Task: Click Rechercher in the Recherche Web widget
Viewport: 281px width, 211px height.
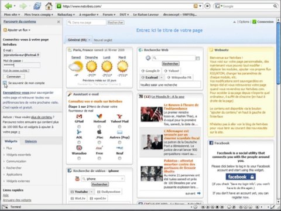Action: click(x=170, y=64)
